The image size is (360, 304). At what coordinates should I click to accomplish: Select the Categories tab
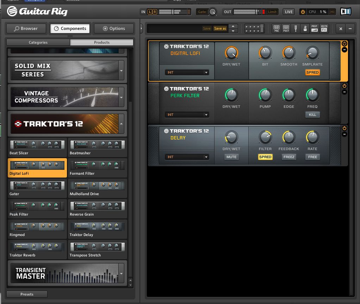pos(38,42)
